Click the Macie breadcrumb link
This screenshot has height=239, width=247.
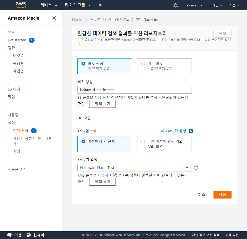77,20
